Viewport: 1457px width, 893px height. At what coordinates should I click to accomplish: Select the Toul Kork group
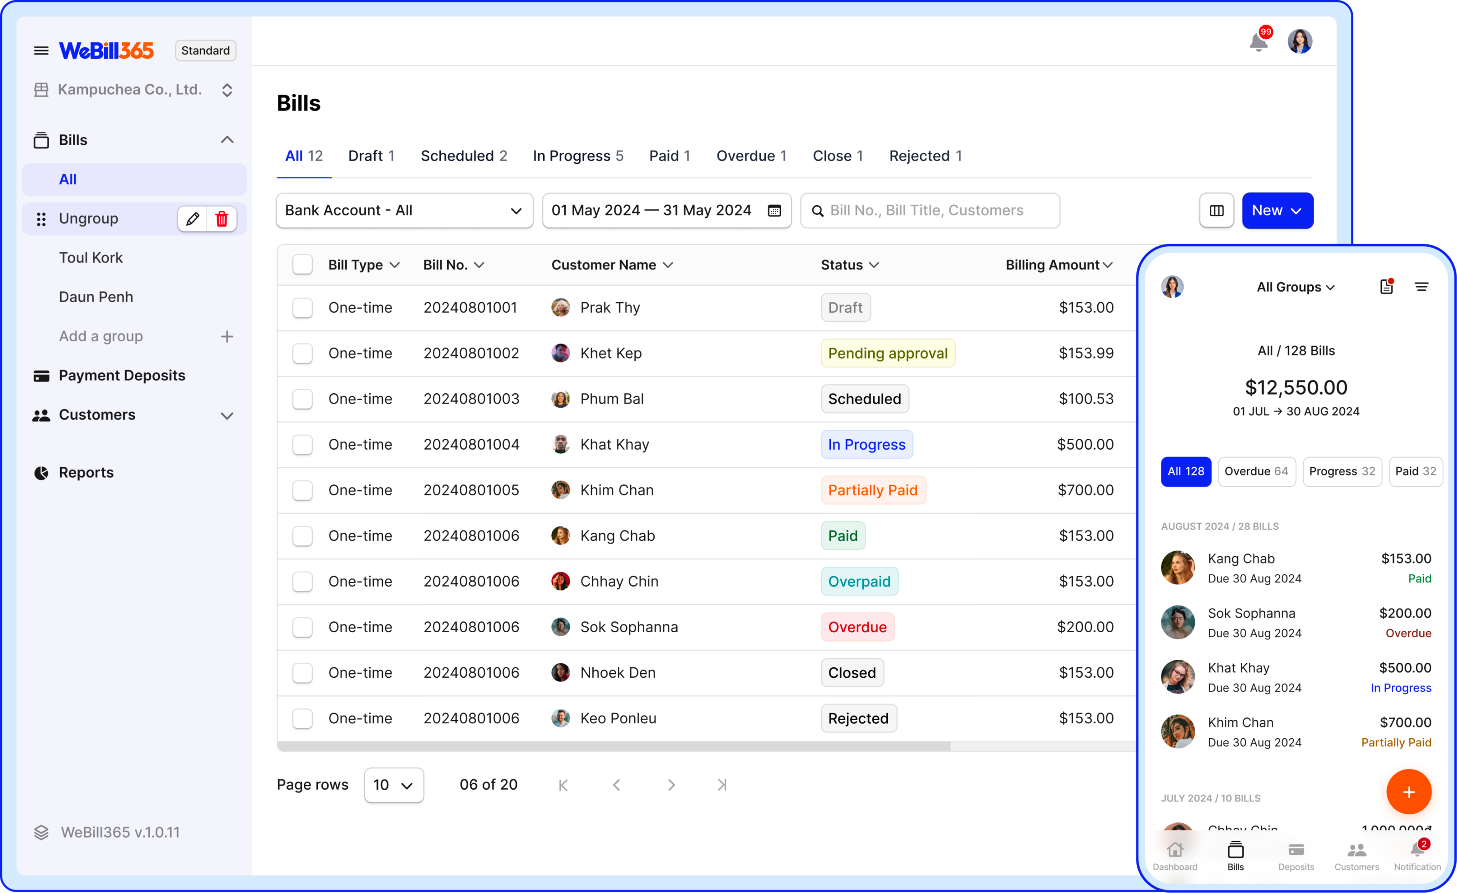[91, 258]
